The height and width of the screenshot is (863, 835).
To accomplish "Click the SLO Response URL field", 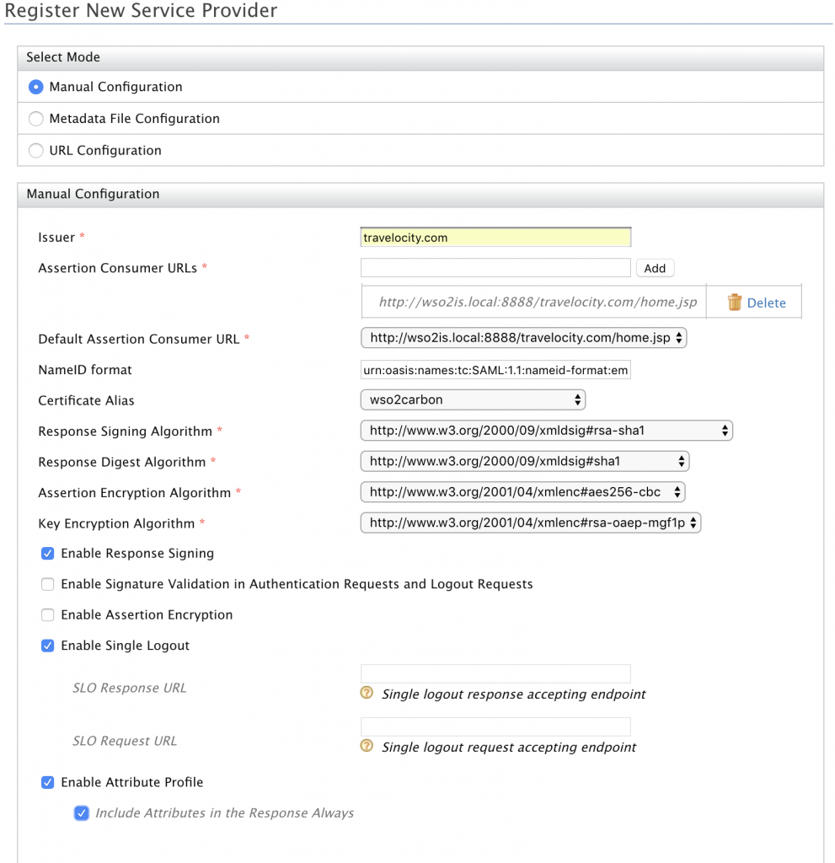I will point(495,673).
